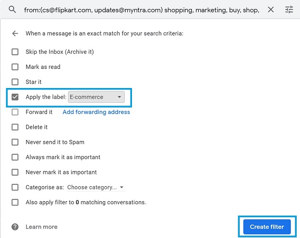This screenshot has width=300, height=238.
Task: Check Always mark it as important
Action: point(15,157)
